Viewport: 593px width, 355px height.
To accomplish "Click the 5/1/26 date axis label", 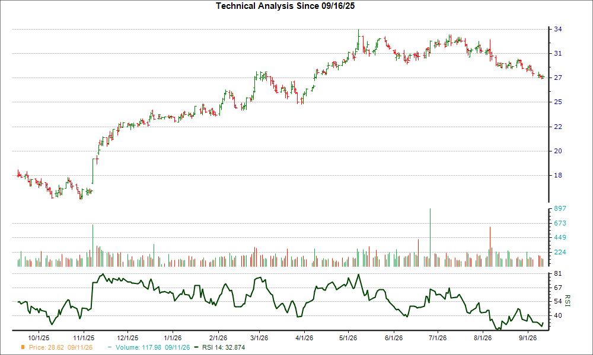I will point(348,338).
